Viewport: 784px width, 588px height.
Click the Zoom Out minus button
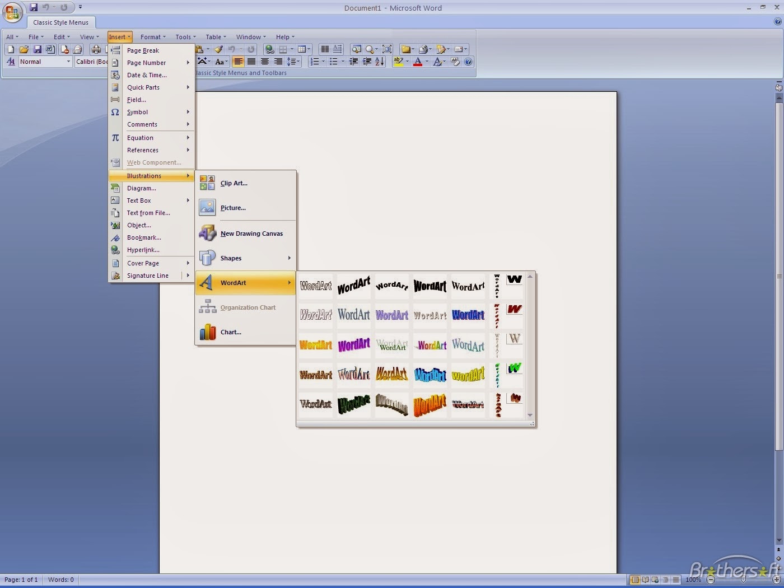[711, 580]
